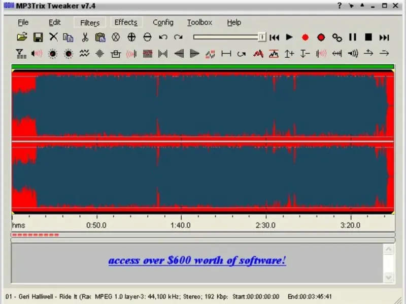Viewport: 406px width, 304px height.
Task: Click the horizontal H-bar line icon
Action: [226, 54]
